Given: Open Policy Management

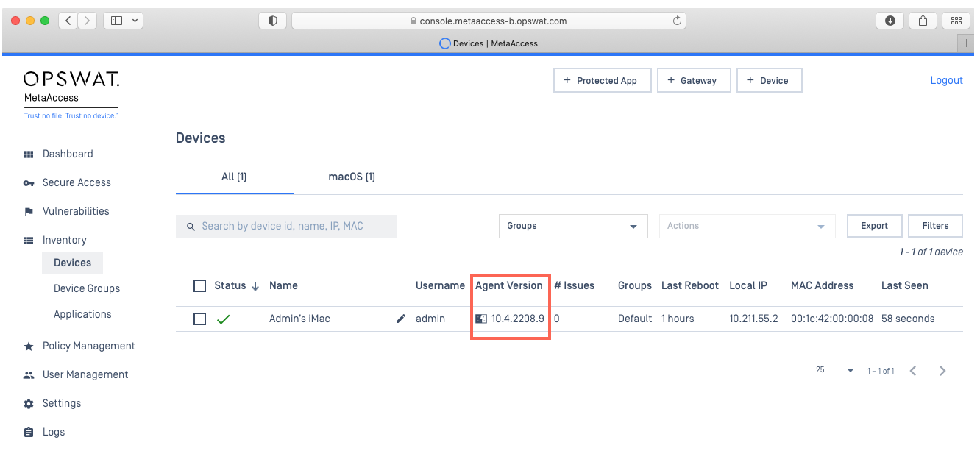Looking at the screenshot, I should coord(89,346).
